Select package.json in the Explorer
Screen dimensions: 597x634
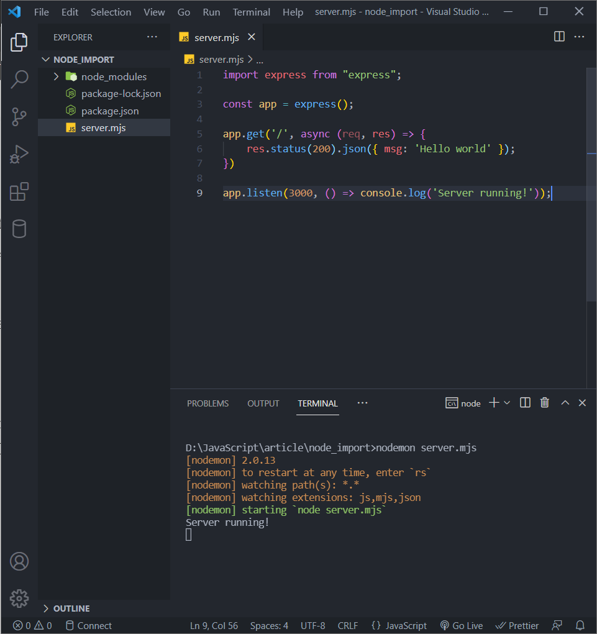click(109, 110)
